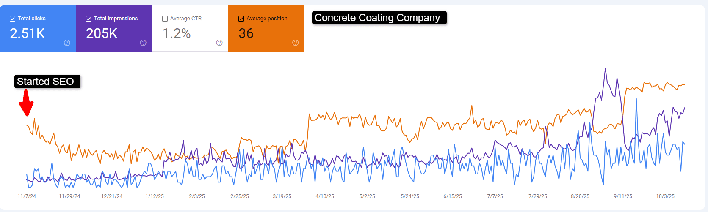The image size is (708, 212).
Task: Click help icon on Average CTR card
Action: 219,43
